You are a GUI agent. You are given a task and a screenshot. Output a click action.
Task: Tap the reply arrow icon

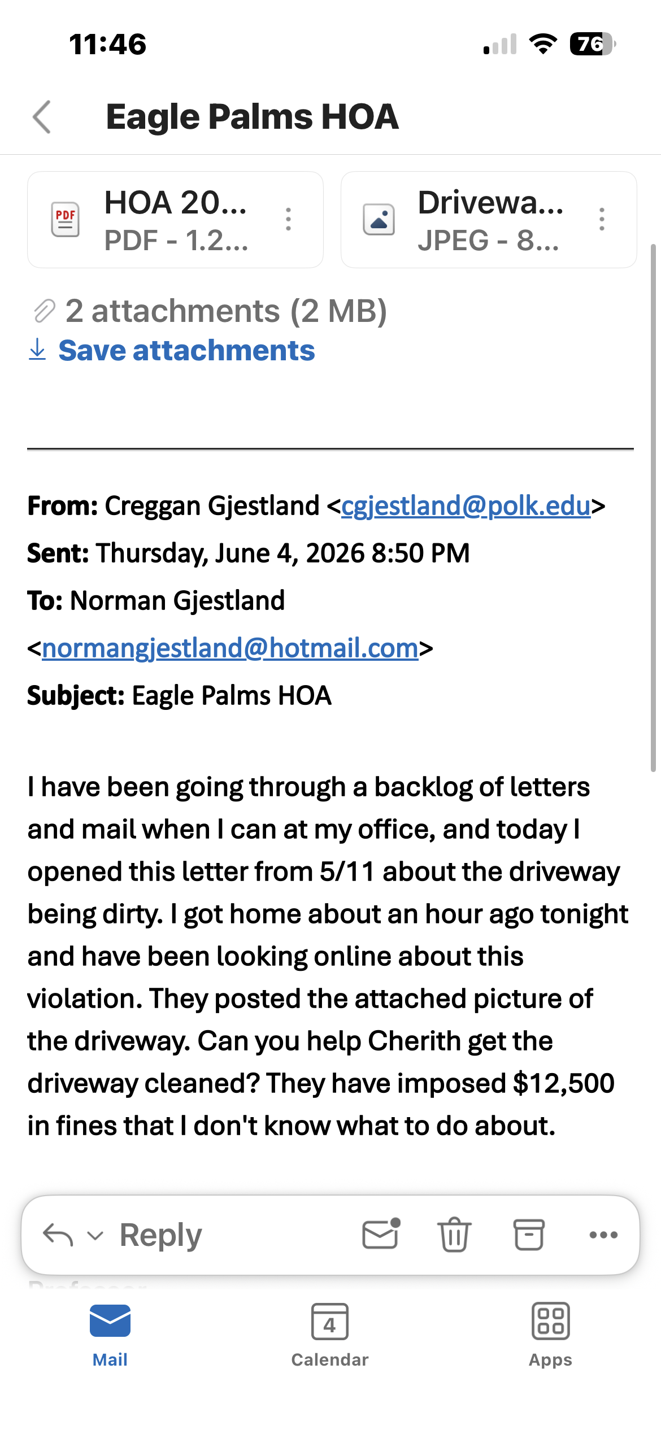click(58, 1235)
